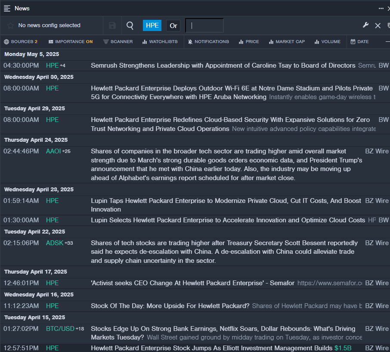Click the News panel menu icon
The image size is (390, 352).
pyautogui.click(x=7, y=9)
